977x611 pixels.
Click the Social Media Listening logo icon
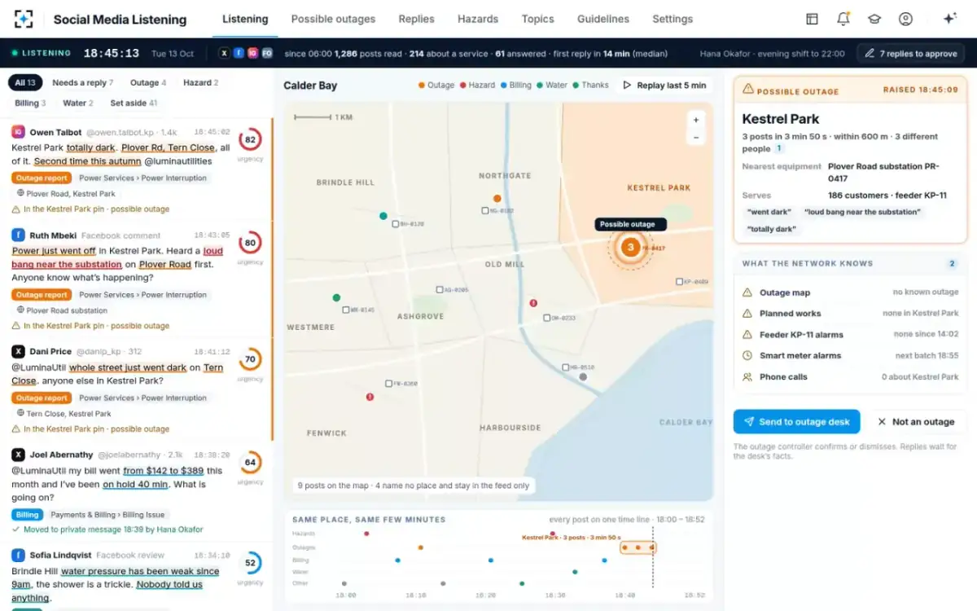[24, 19]
